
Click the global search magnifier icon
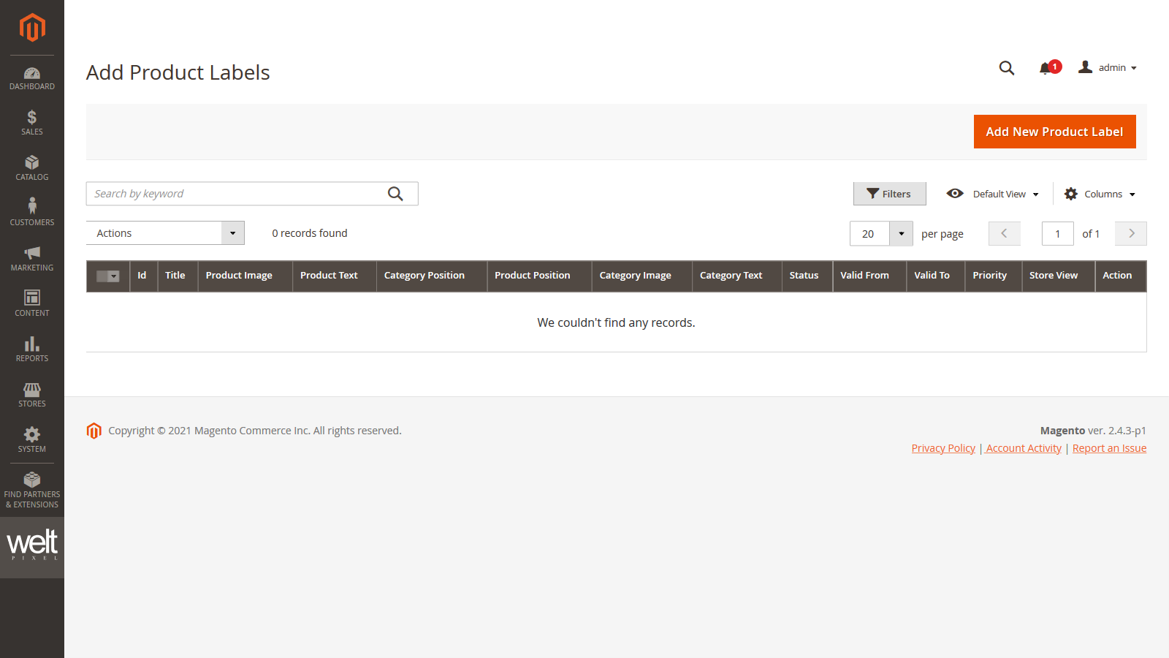(x=1007, y=68)
